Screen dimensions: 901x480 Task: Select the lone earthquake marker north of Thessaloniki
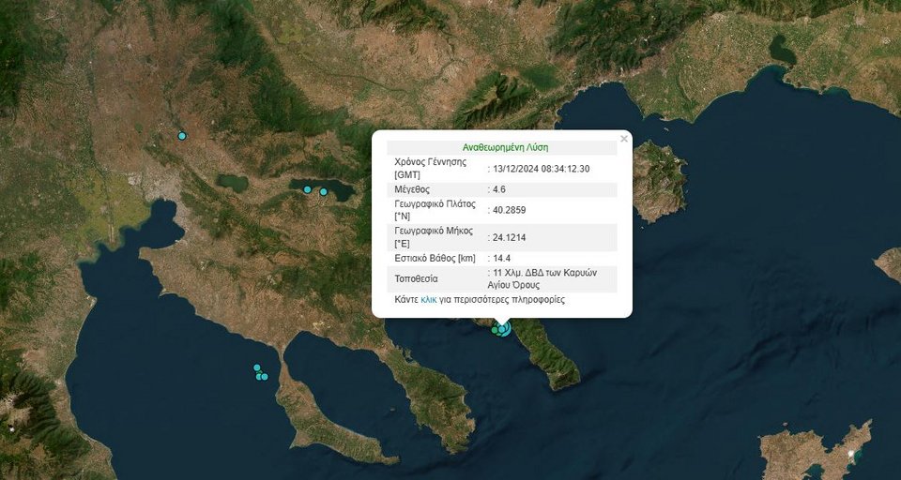182,136
